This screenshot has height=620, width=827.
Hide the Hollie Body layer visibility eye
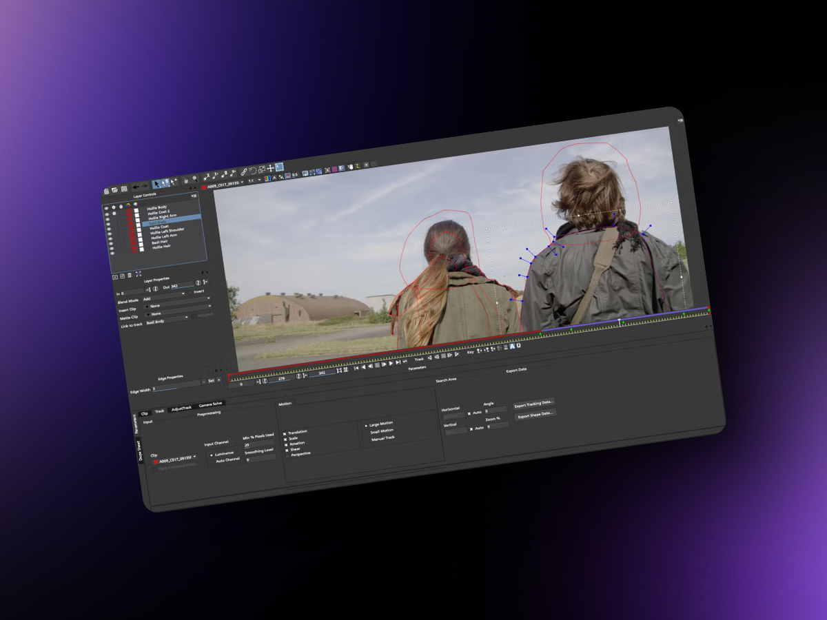coord(106,208)
